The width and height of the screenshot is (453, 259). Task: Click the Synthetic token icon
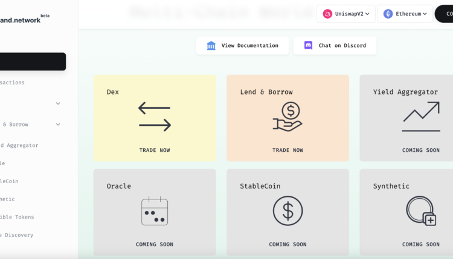point(421,211)
